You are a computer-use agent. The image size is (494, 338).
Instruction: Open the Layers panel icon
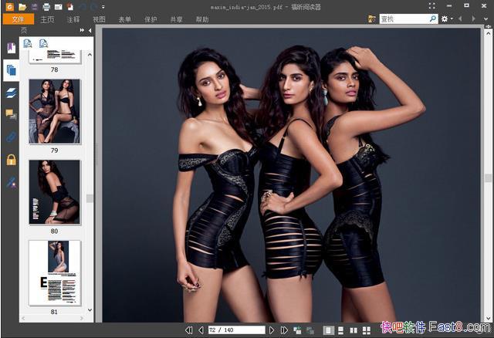pos(11,93)
